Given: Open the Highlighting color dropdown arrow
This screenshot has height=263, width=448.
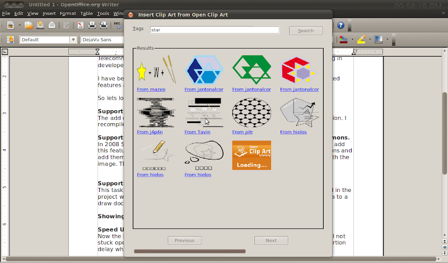Looking at the screenshot, I should pyautogui.click(x=370, y=39).
